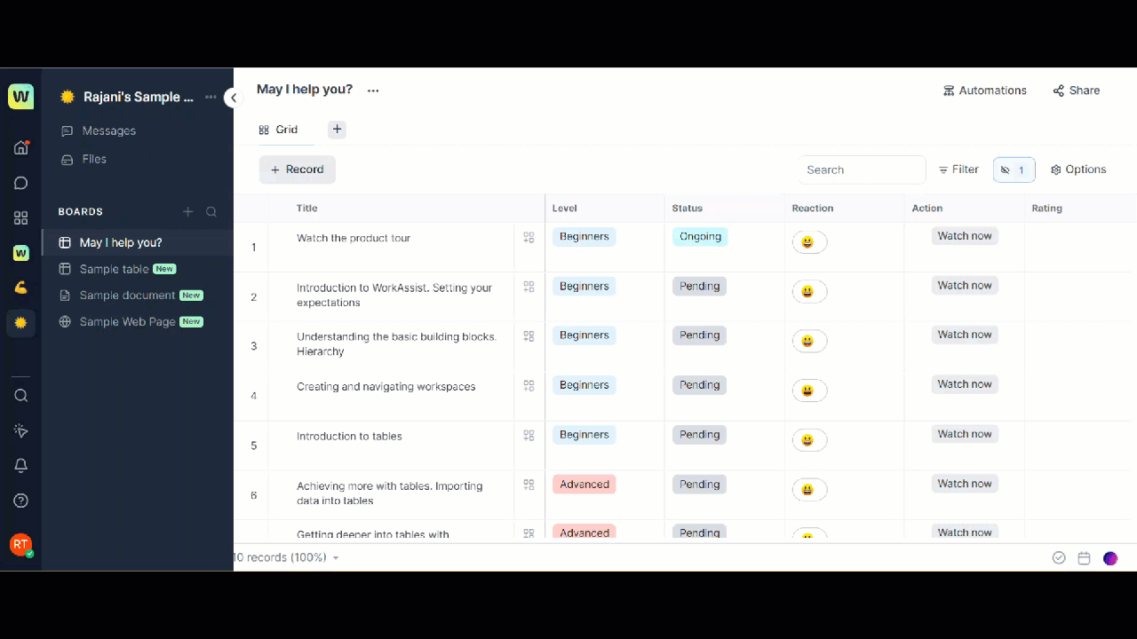1137x639 pixels.
Task: Click the search icon in left rail
Action: point(21,396)
